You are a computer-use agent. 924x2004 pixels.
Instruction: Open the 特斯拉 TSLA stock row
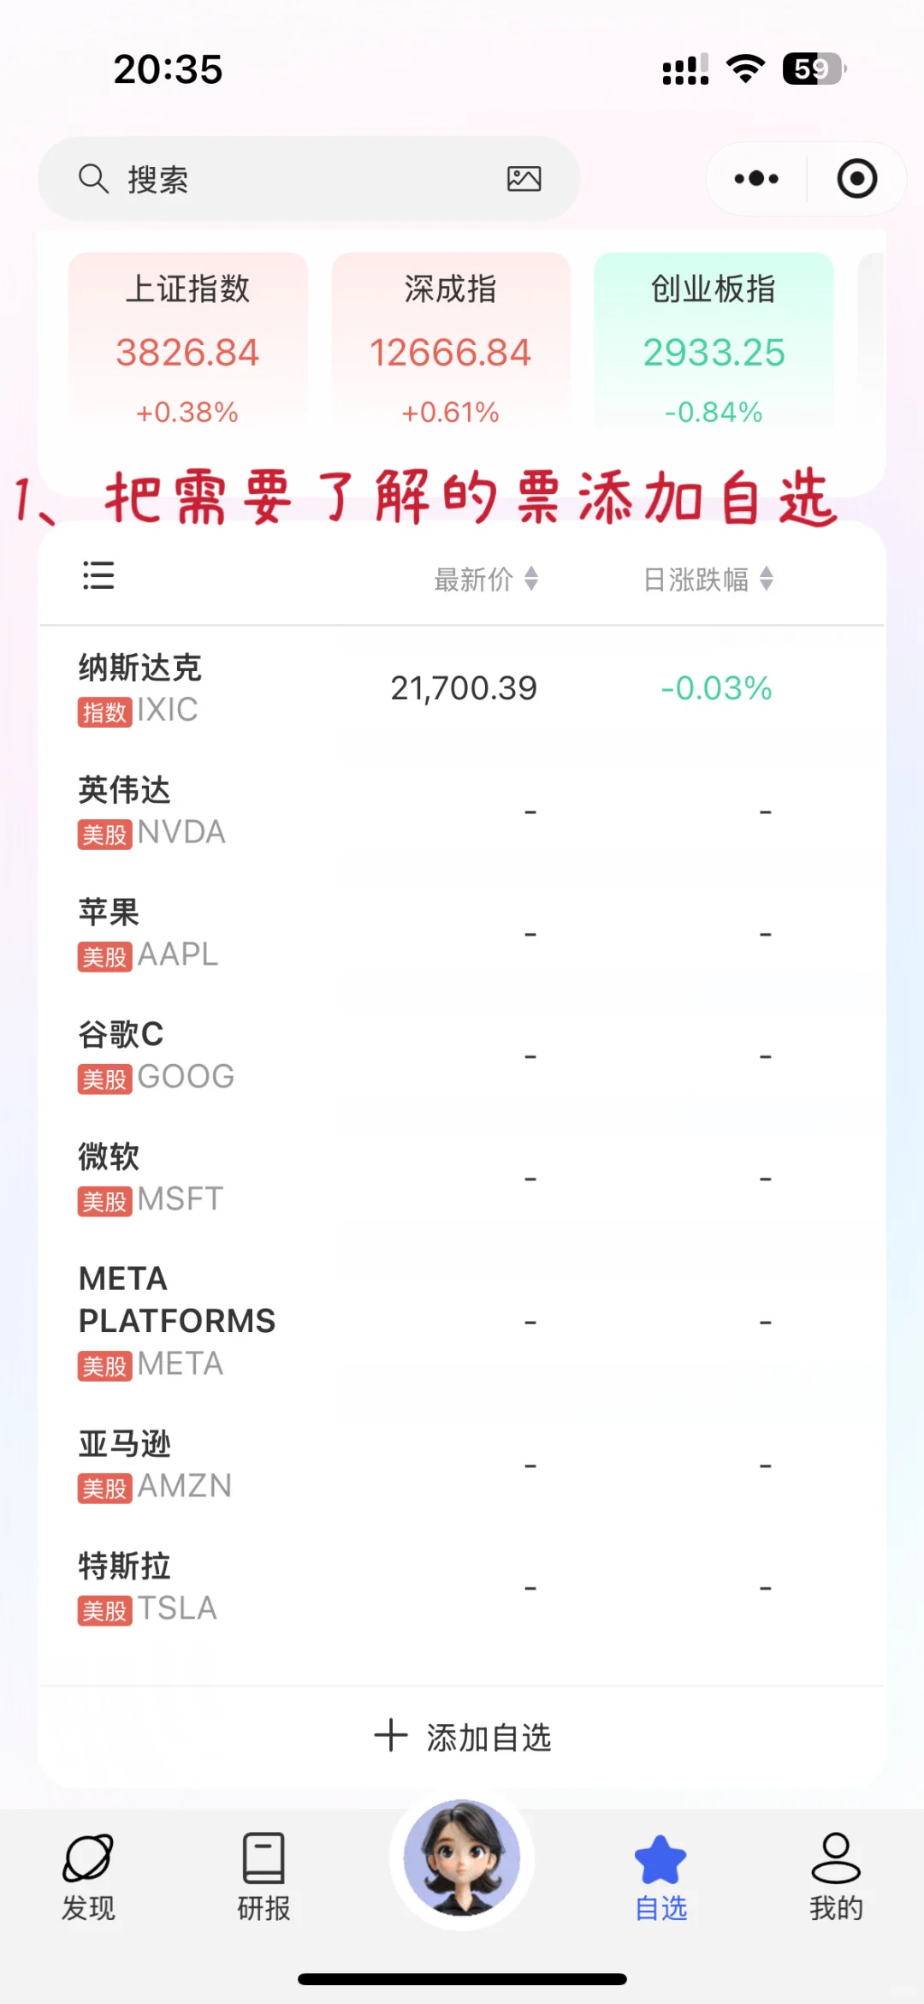click(x=462, y=1587)
